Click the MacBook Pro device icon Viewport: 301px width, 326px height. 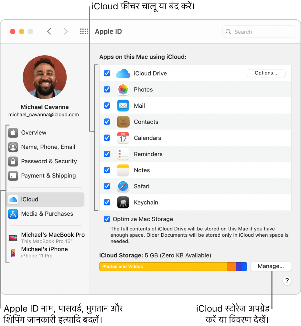pyautogui.click(x=13, y=238)
